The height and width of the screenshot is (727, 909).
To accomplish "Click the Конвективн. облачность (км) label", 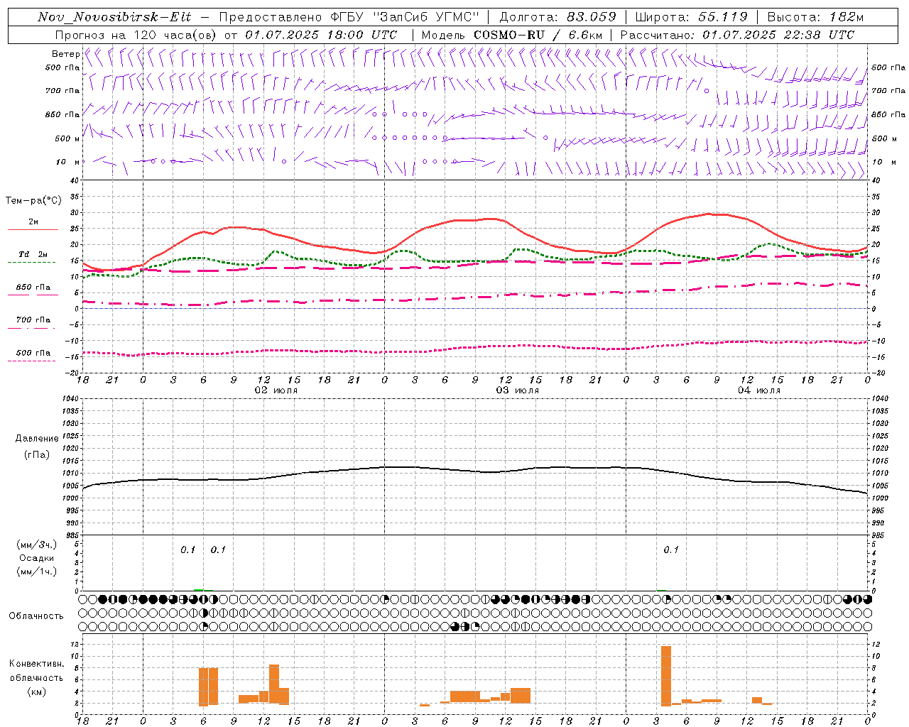I will pyautogui.click(x=37, y=677).
